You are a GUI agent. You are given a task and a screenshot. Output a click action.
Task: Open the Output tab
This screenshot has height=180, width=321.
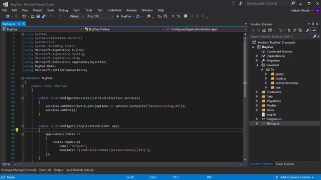59,170
